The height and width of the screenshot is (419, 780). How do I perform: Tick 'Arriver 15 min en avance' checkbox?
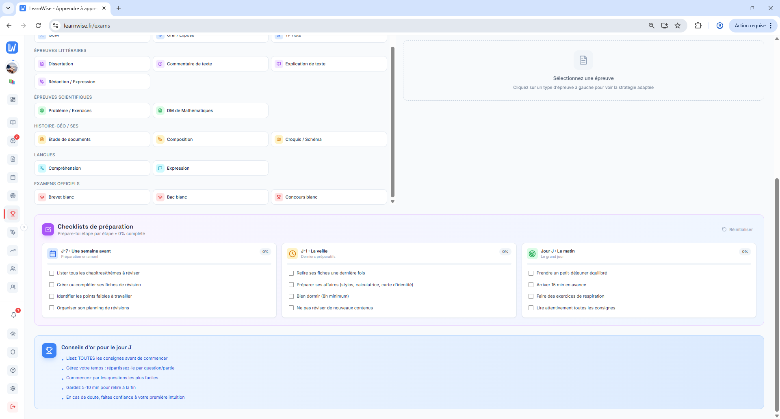[531, 285]
